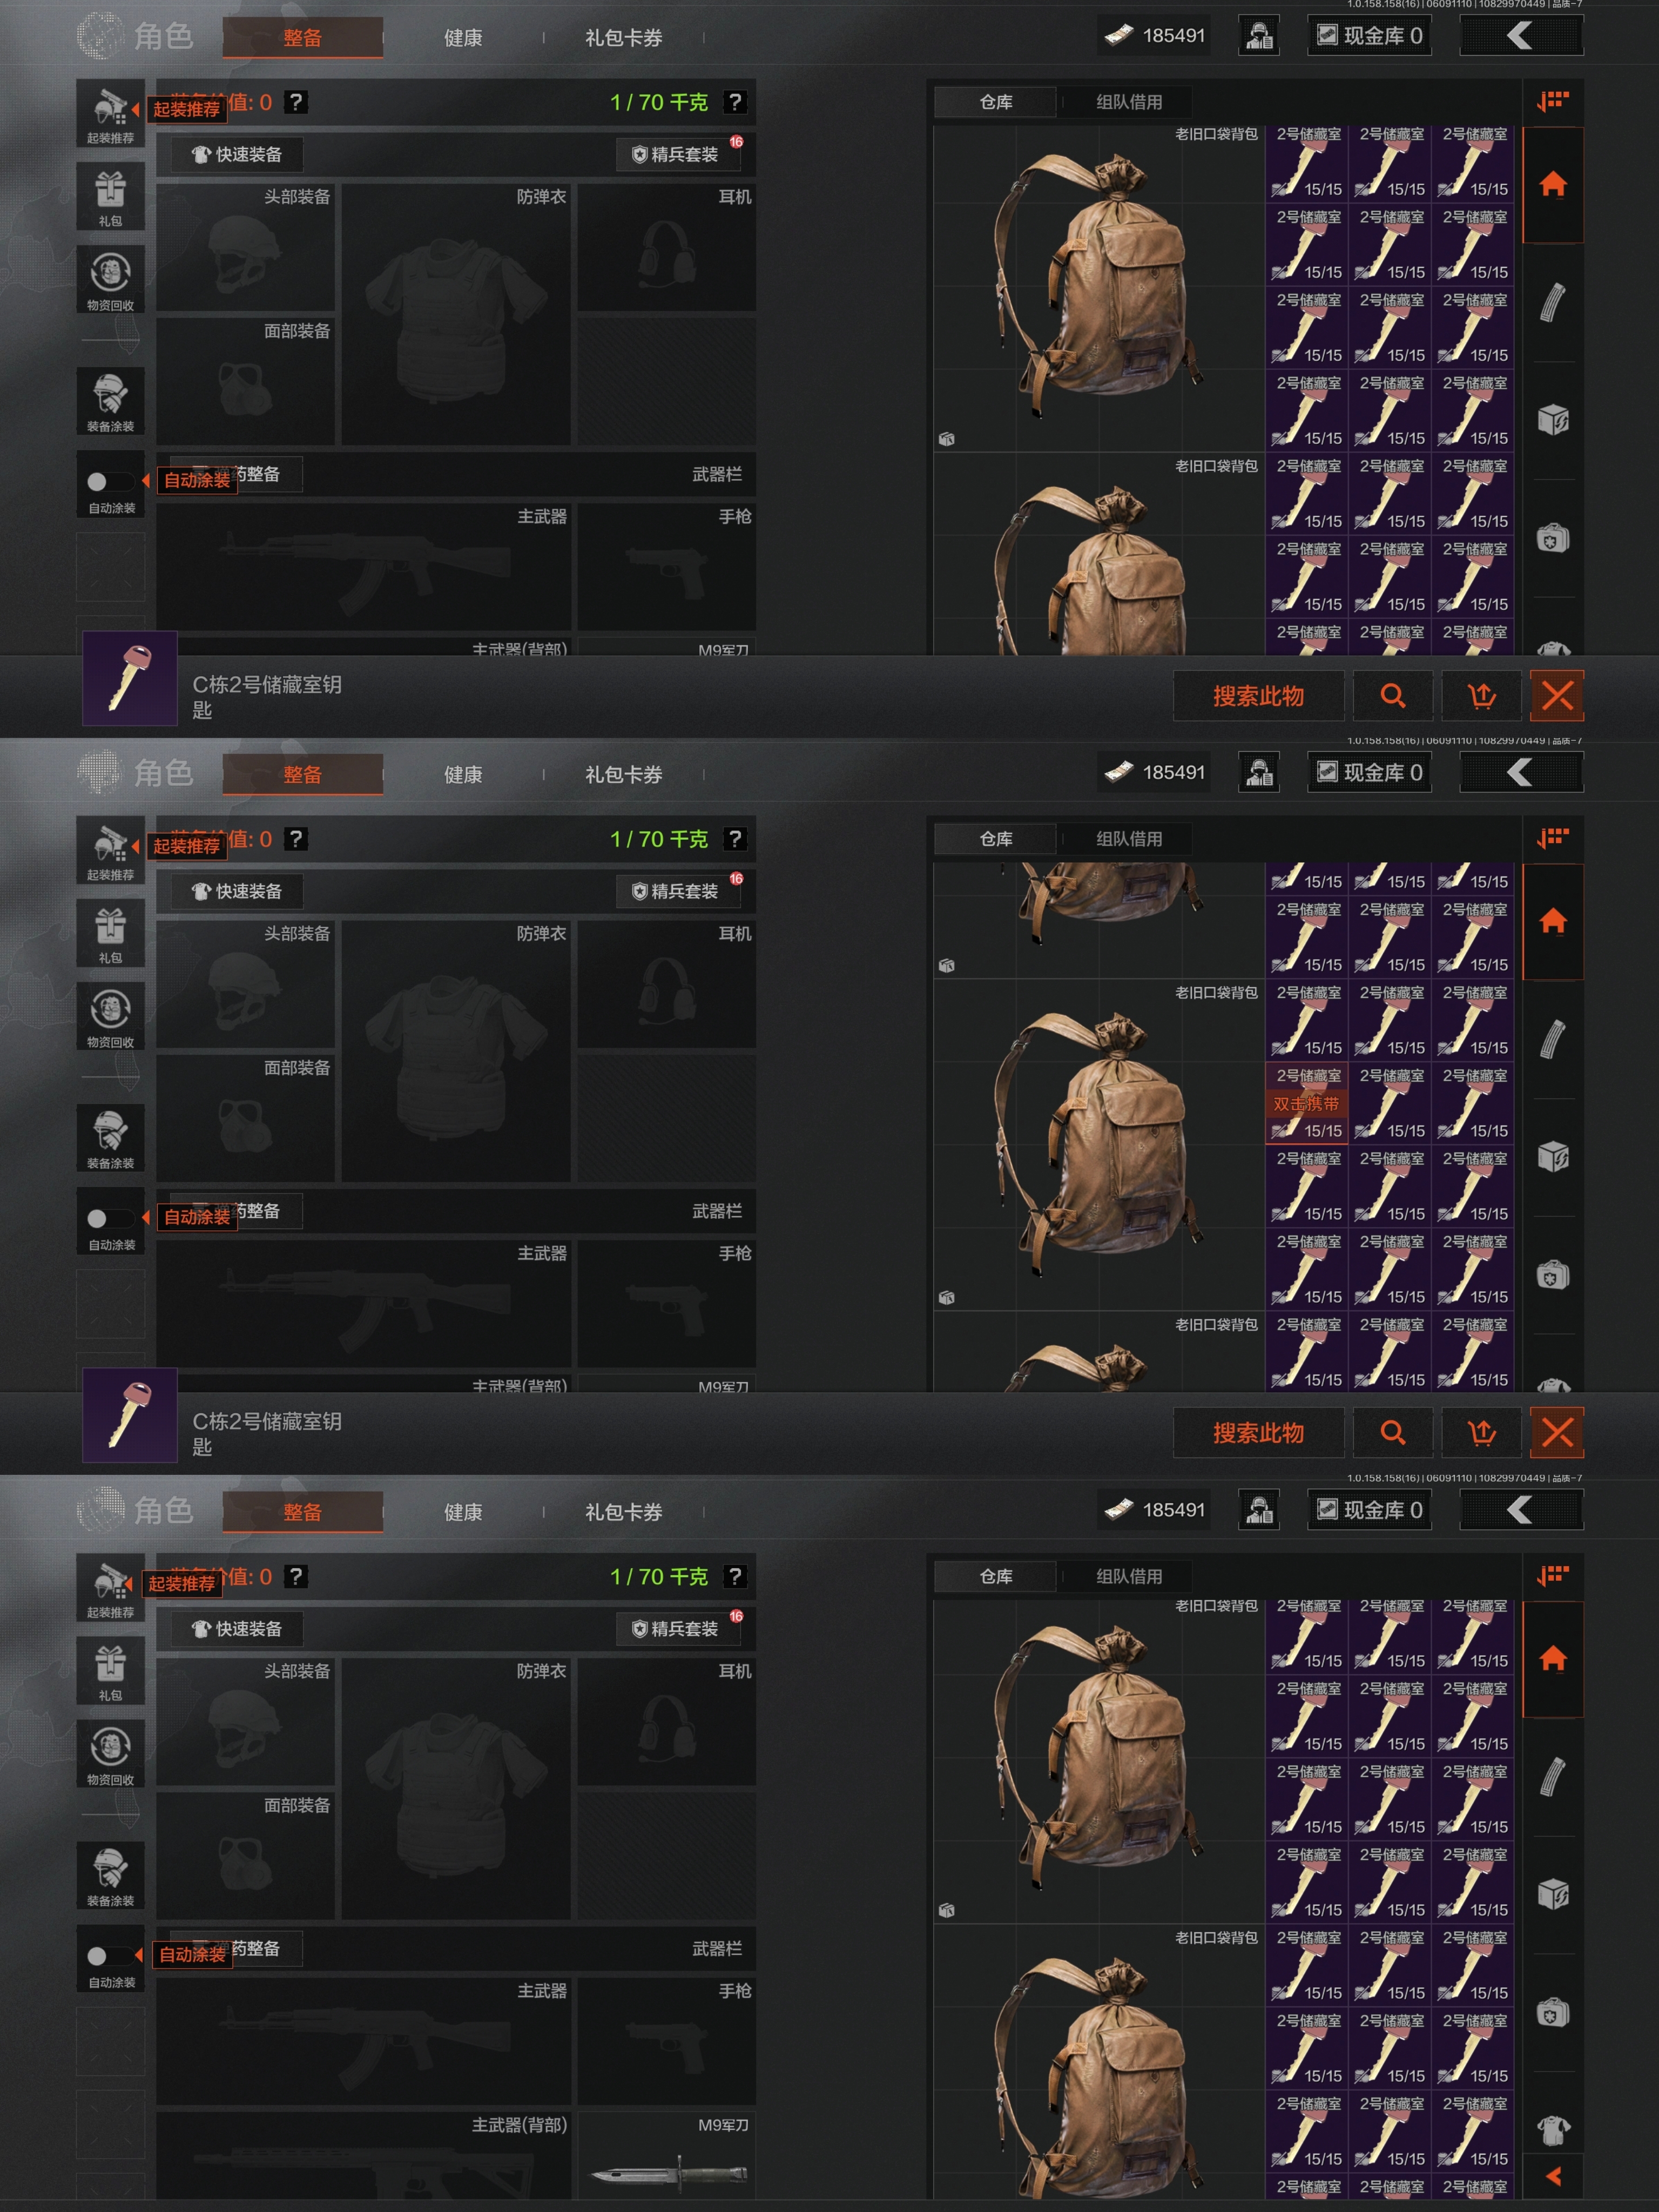Open the squad member icon beside currency in bottom screenshot
This screenshot has height=2212, width=1659.
pyautogui.click(x=1259, y=1510)
